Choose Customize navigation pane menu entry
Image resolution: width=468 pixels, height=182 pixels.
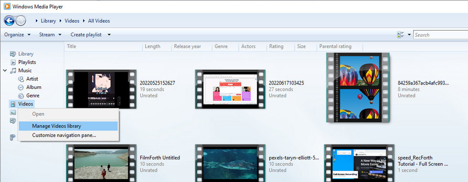click(68, 135)
